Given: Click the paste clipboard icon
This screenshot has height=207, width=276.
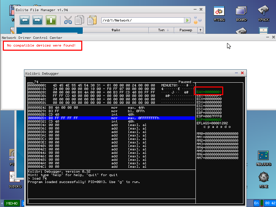Looking at the screenshot, I should 92,20.
